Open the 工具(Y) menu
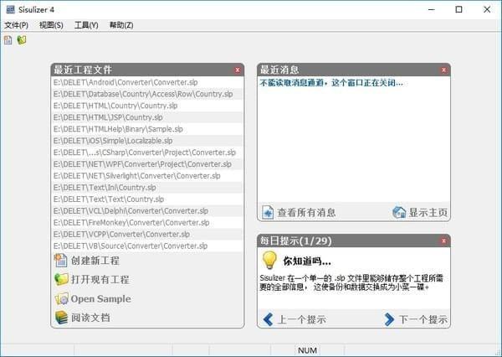The width and height of the screenshot is (502, 357). click(x=86, y=25)
